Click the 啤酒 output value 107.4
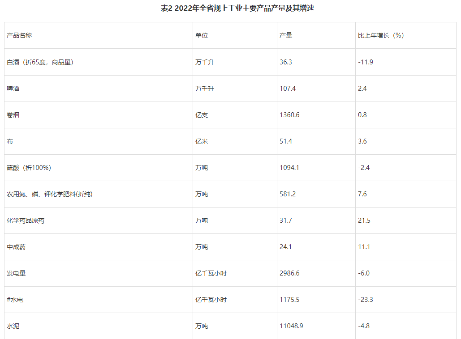 point(288,89)
